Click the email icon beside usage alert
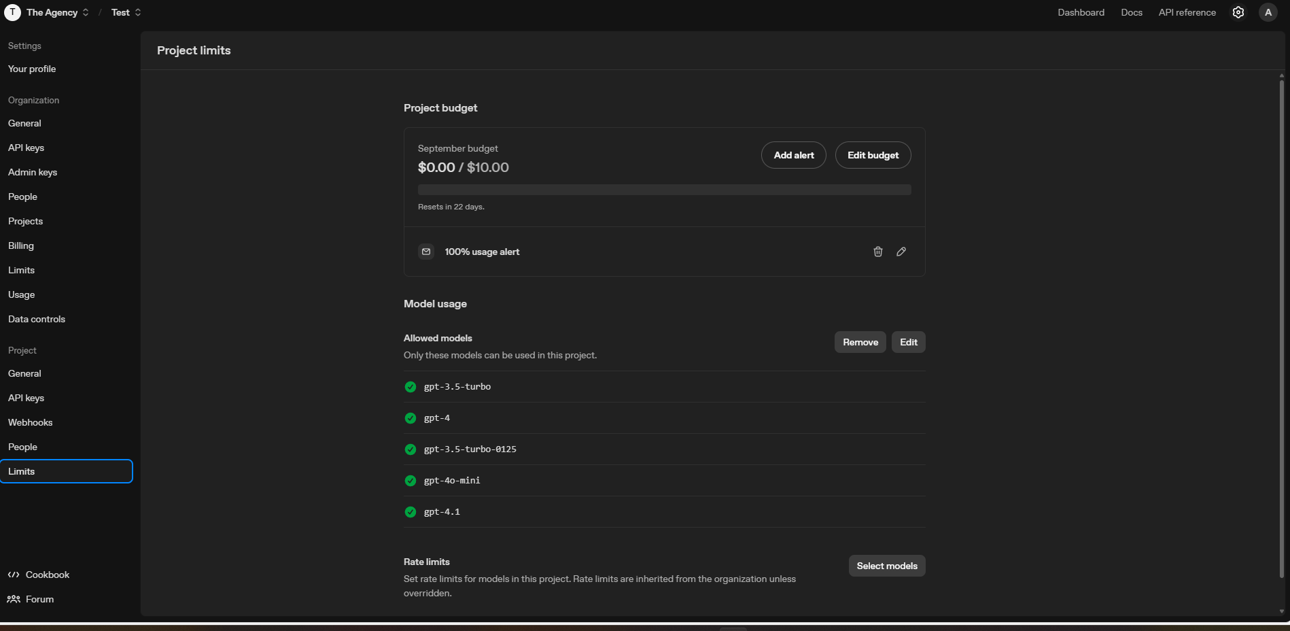Screen dimensions: 1290x631 point(426,252)
